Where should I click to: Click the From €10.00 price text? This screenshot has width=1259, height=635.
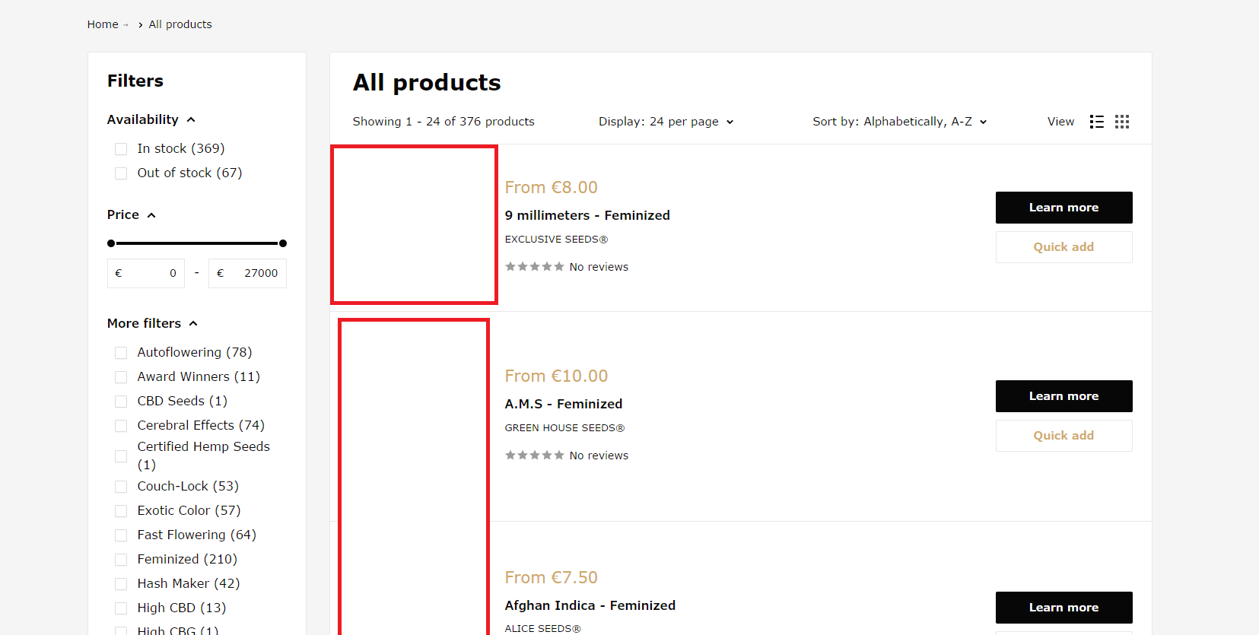point(557,376)
